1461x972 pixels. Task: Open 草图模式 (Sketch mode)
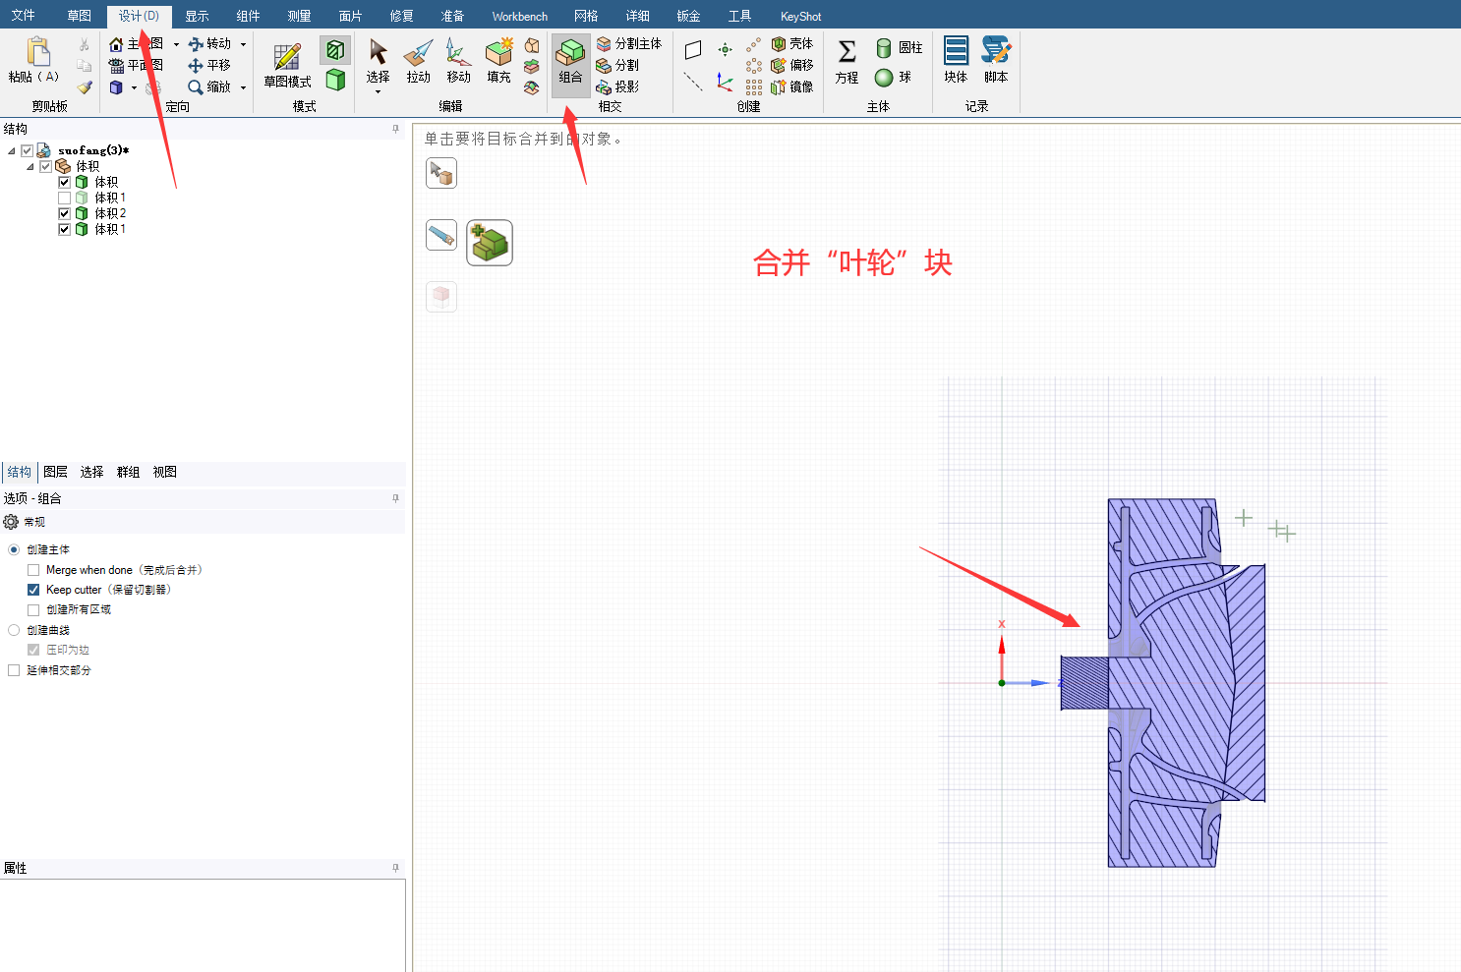[287, 65]
